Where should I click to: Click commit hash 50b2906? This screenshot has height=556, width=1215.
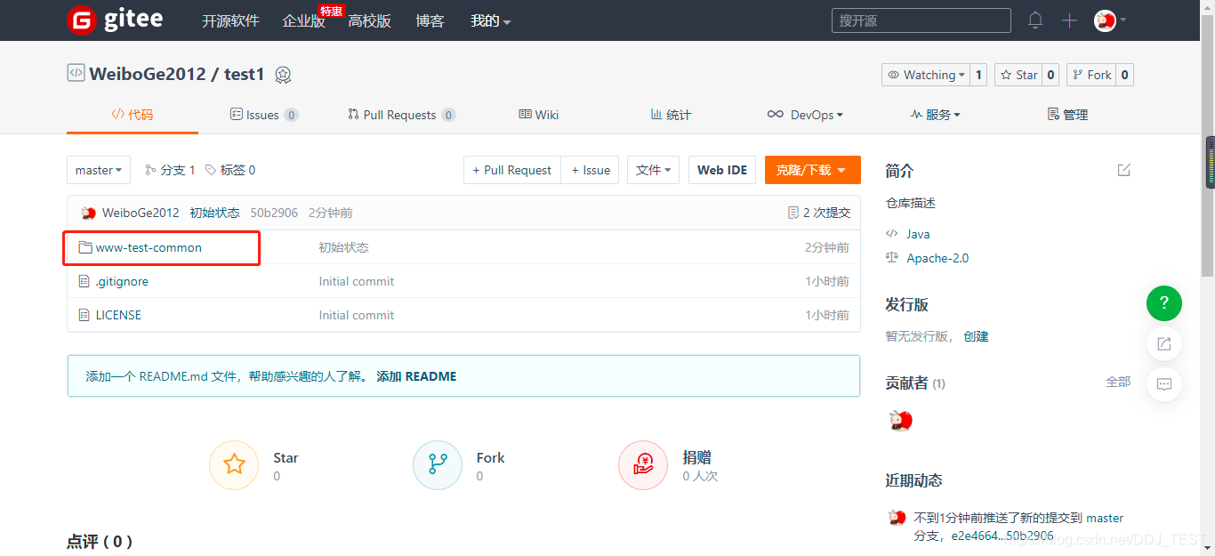(274, 213)
